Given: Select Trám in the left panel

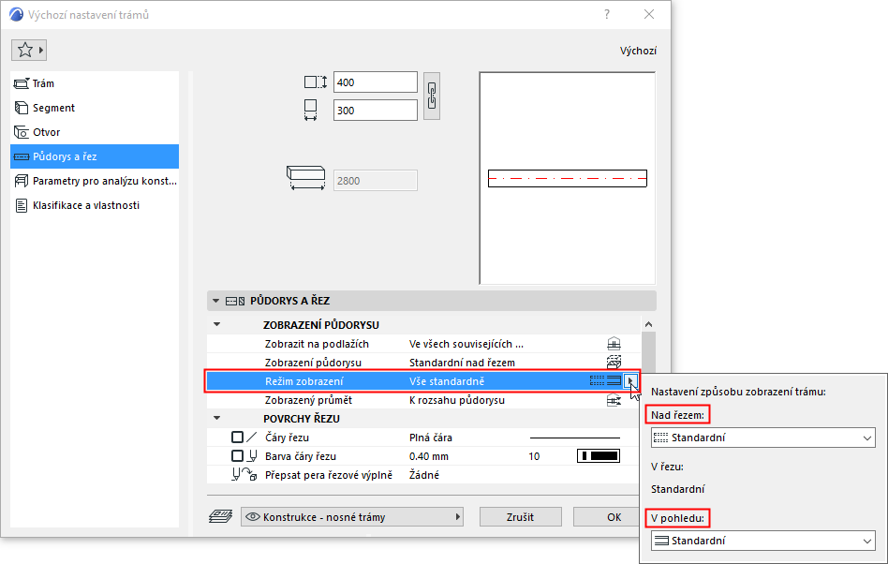Looking at the screenshot, I should pyautogui.click(x=95, y=83).
